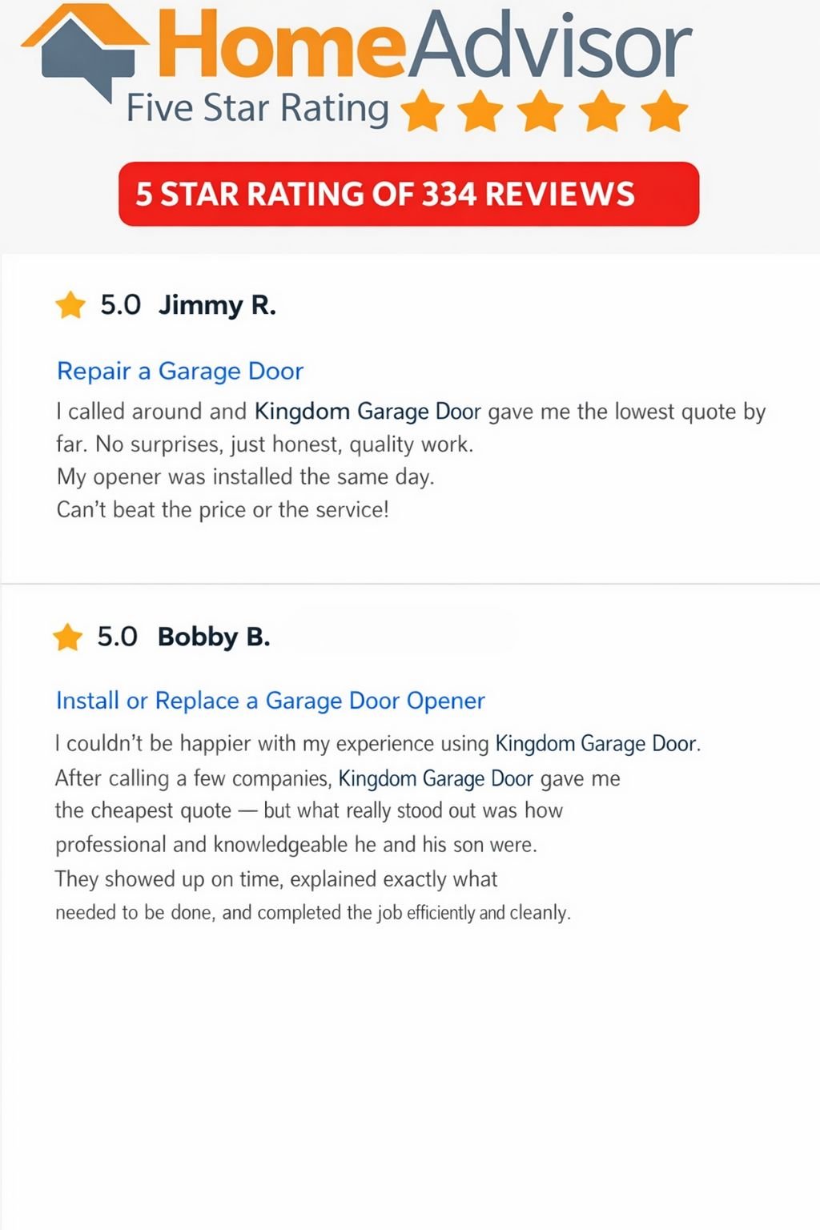
Task: Click Kingdom Garage Door in Jimmy R.'s review
Action: coord(368,412)
